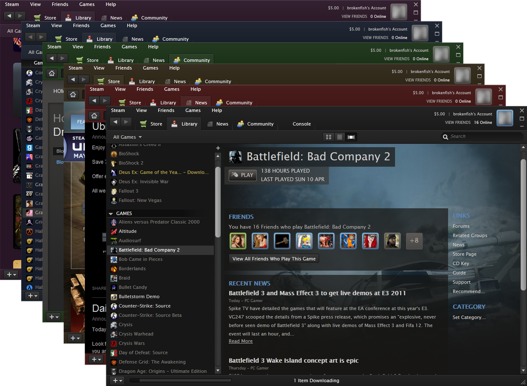Open the Games menu in the front window

193,111
